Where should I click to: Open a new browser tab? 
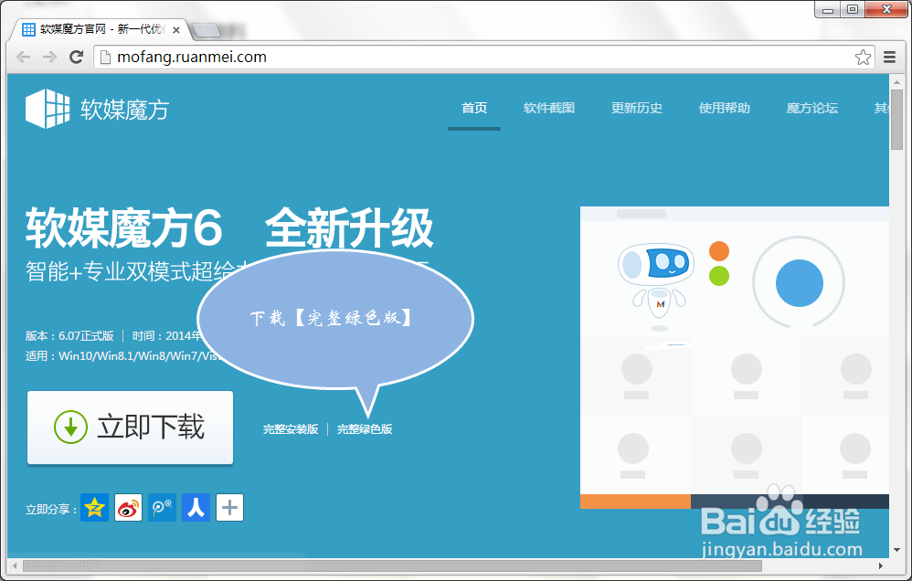coord(207,29)
